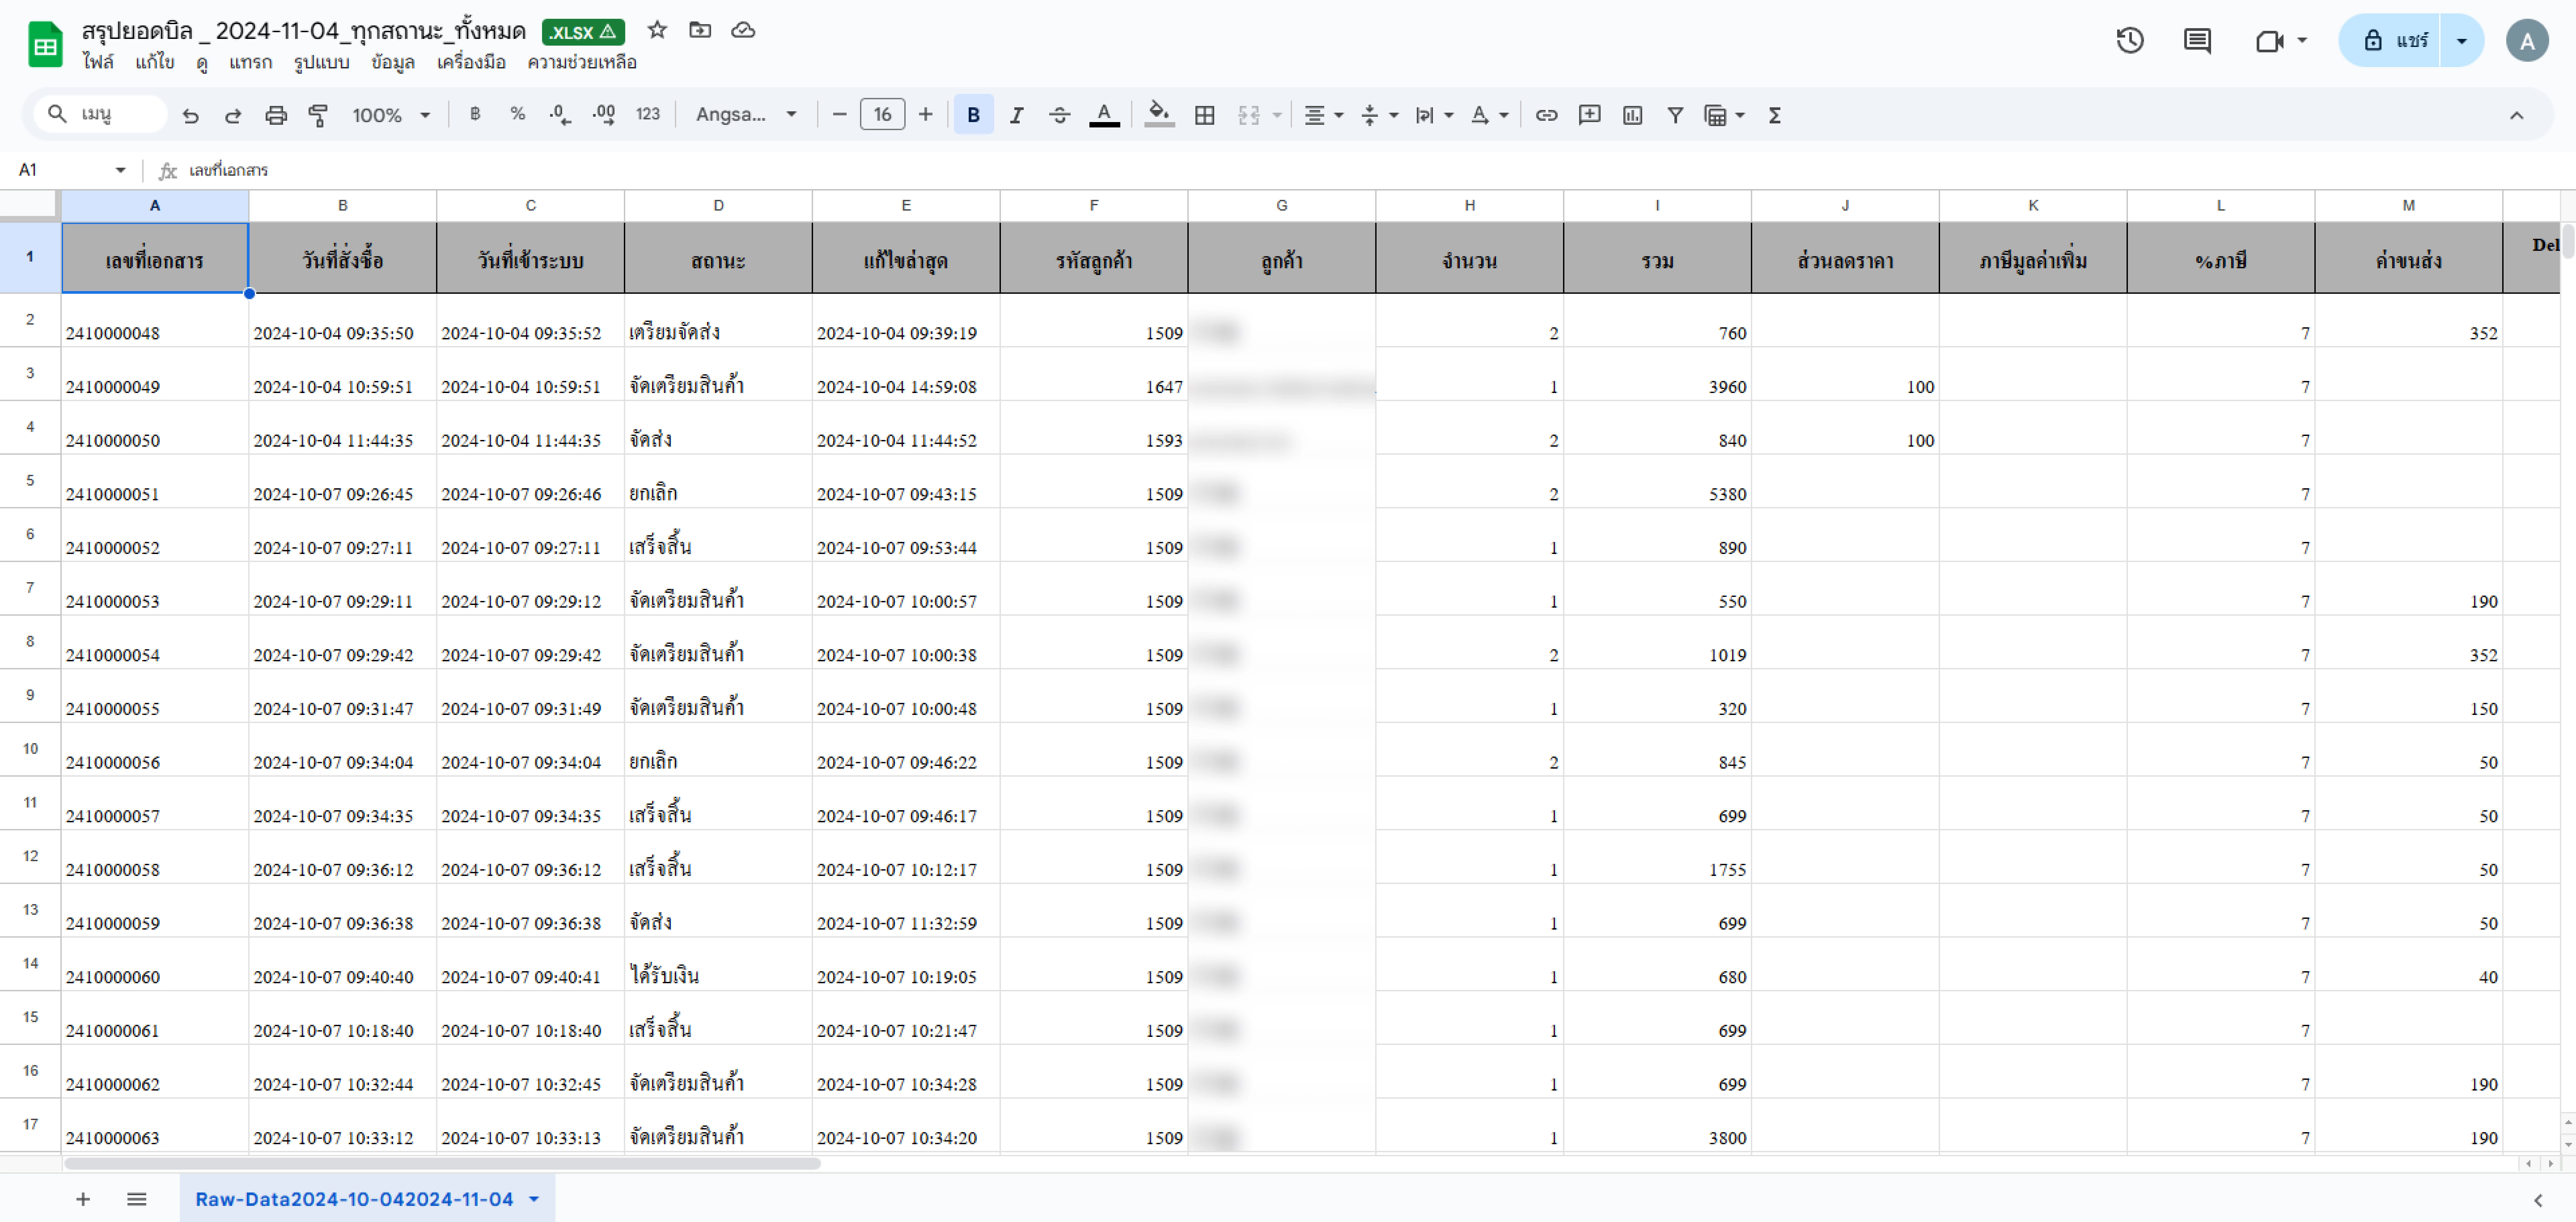Click the add new sheet plus button
Image resolution: width=2576 pixels, height=1222 pixels.
click(x=83, y=1199)
